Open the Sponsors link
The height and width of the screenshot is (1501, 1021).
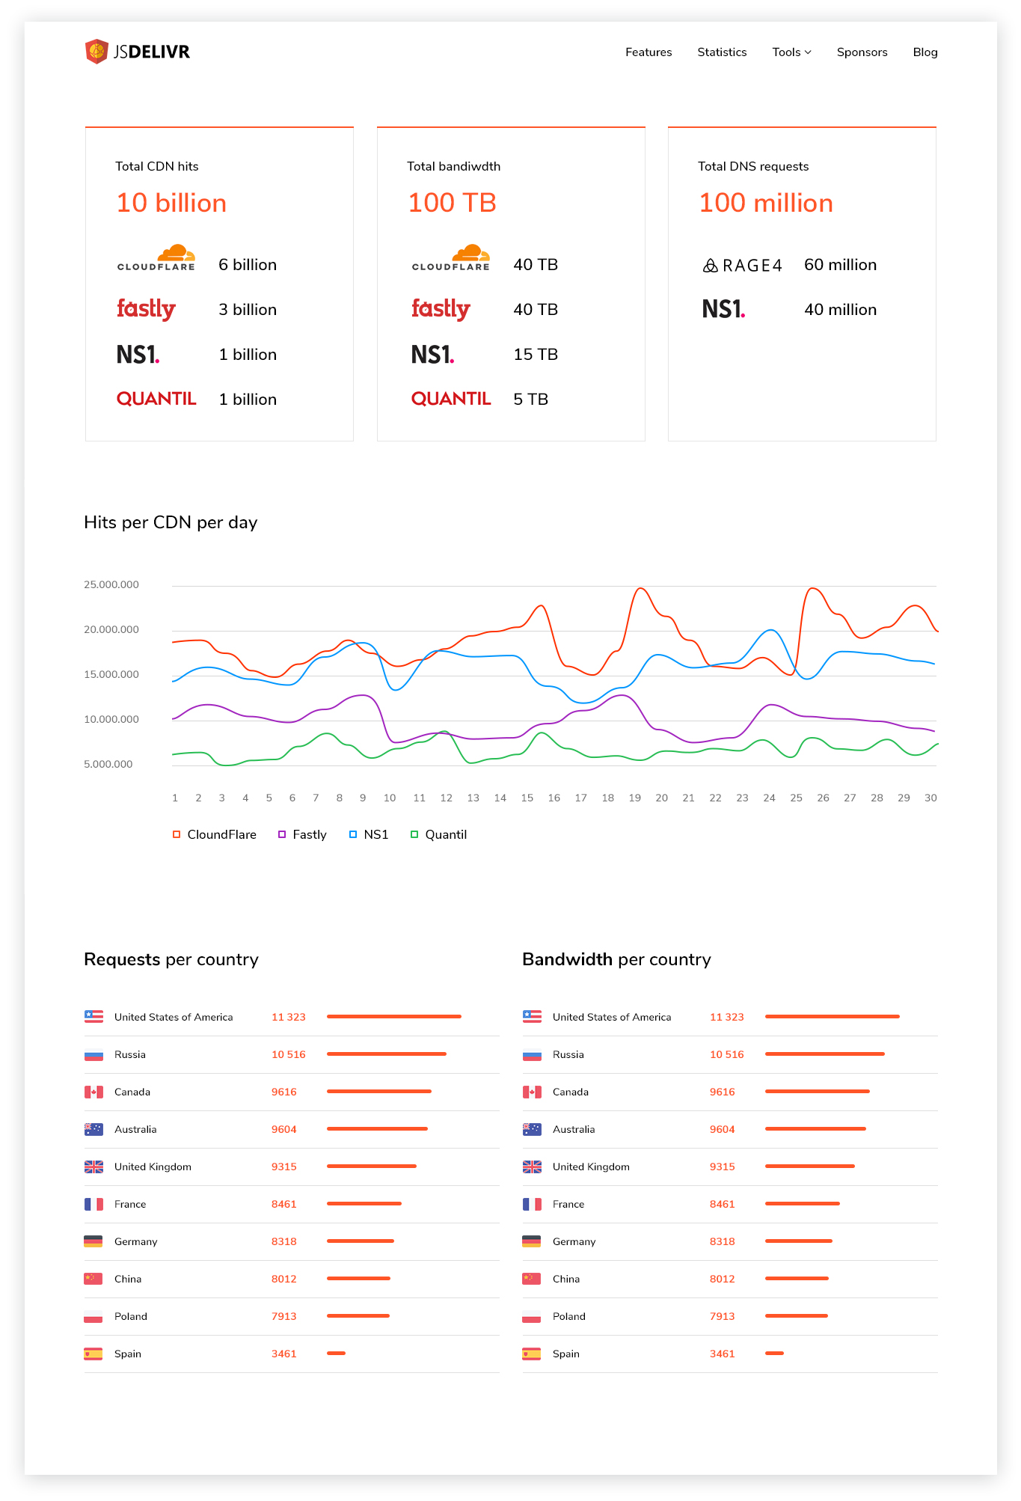862,52
